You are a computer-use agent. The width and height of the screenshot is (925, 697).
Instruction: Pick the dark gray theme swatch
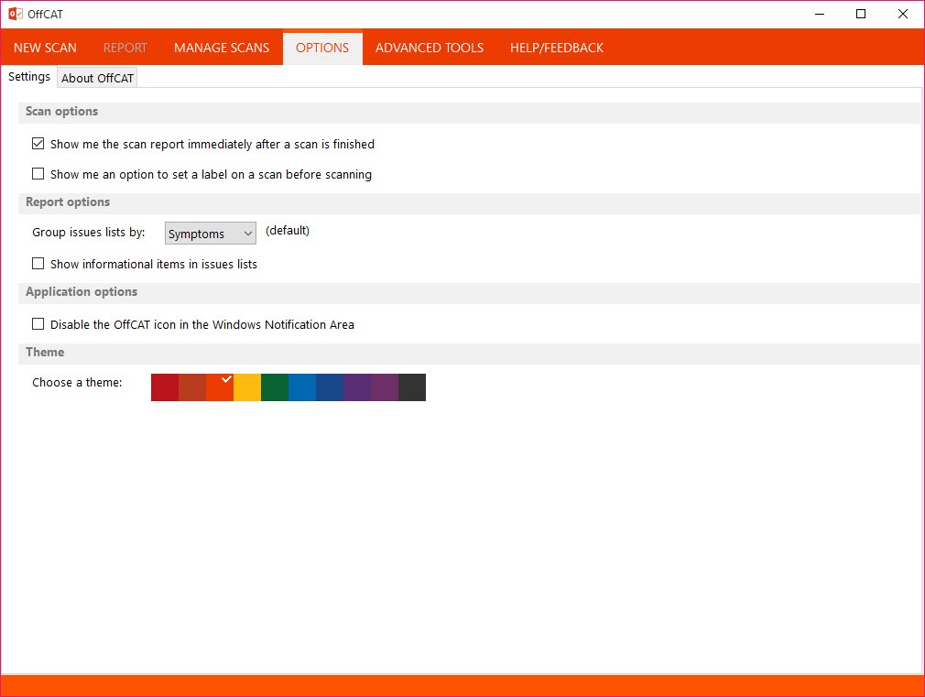(x=412, y=387)
